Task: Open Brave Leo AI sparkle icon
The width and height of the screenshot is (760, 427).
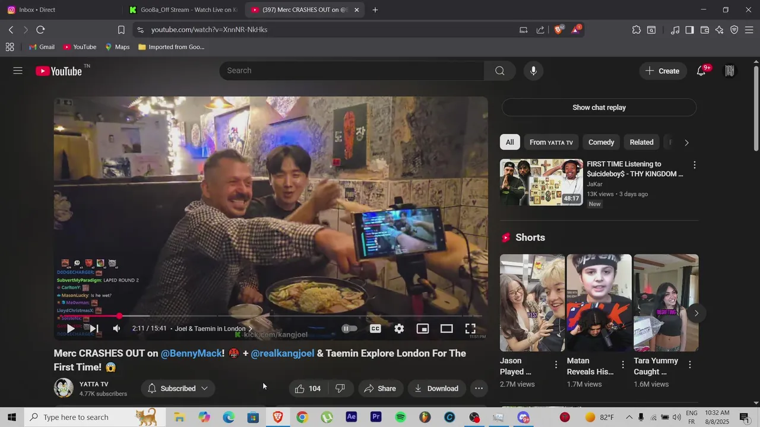Action: 720,30
